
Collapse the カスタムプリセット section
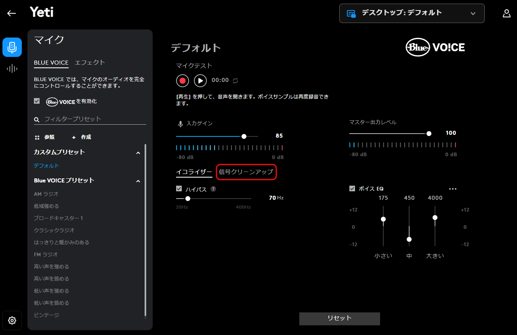coord(138,153)
